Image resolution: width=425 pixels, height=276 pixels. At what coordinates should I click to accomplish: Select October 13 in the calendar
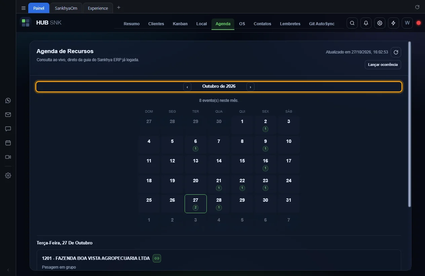point(195,164)
